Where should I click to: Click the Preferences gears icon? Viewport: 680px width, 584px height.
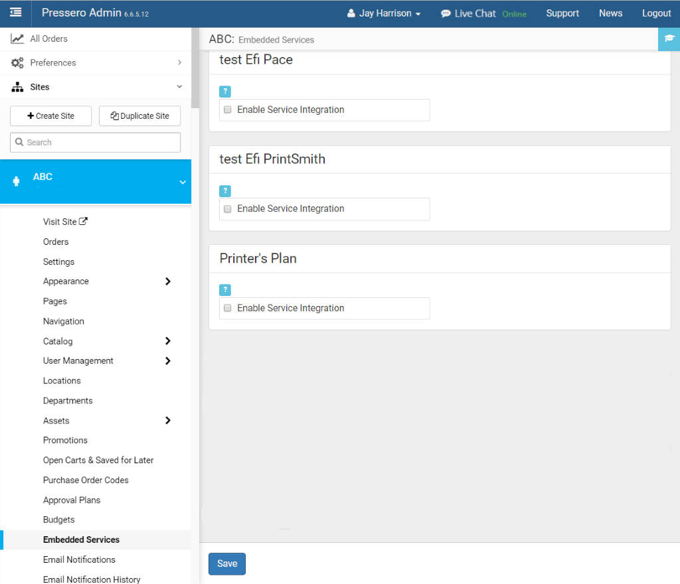[17, 63]
